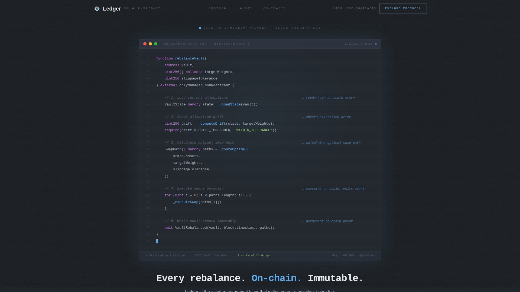Image resolution: width=520 pixels, height=292 pixels.
Task: Click the Execute swaps on-chain comment
Action: 194,188
